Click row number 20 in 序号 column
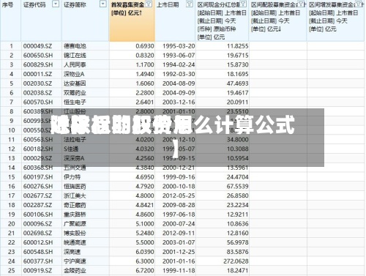This screenshot has width=366, height=276. click(x=12, y=224)
